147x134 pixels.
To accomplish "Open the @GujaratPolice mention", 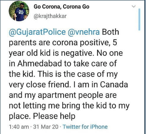I will coord(37,32).
